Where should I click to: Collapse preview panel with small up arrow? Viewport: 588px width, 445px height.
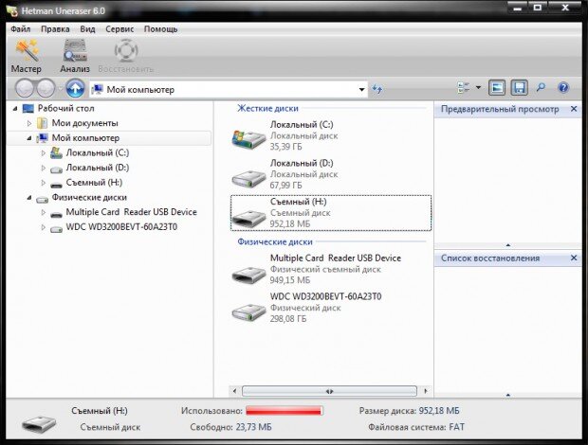point(508,245)
